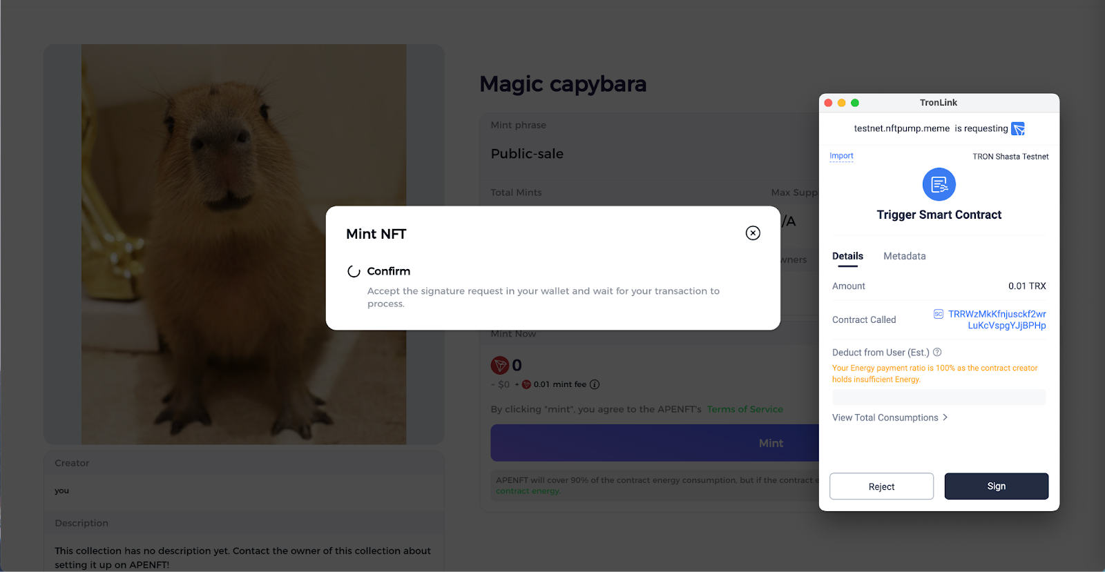This screenshot has width=1105, height=572.
Task: Click the smart contract badge icon
Action: [939, 314]
